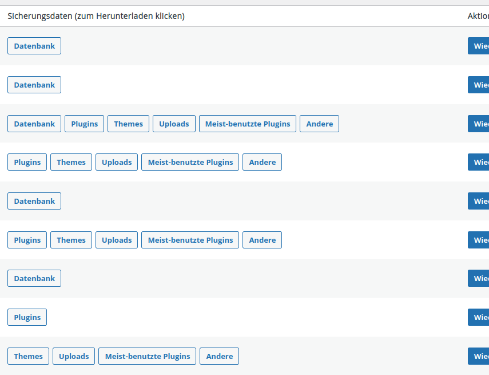Image resolution: width=489 pixels, height=375 pixels.
Task: Select Meist-benutzte Plugins in third backup row
Action: click(247, 124)
